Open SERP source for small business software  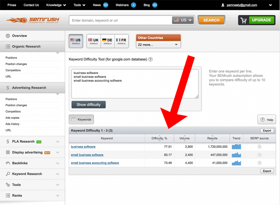tap(259, 155)
